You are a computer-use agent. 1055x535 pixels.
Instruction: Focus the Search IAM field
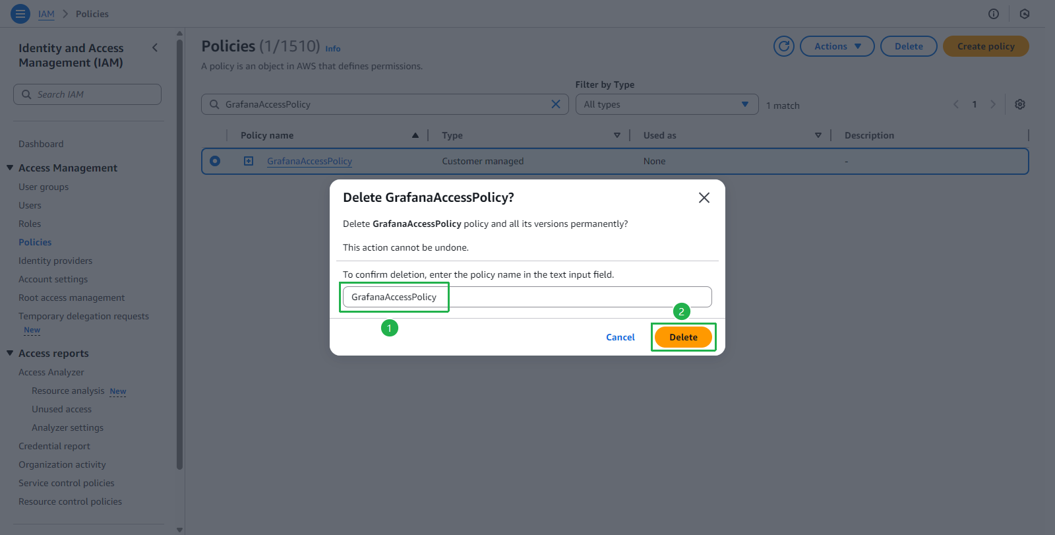[87, 94]
